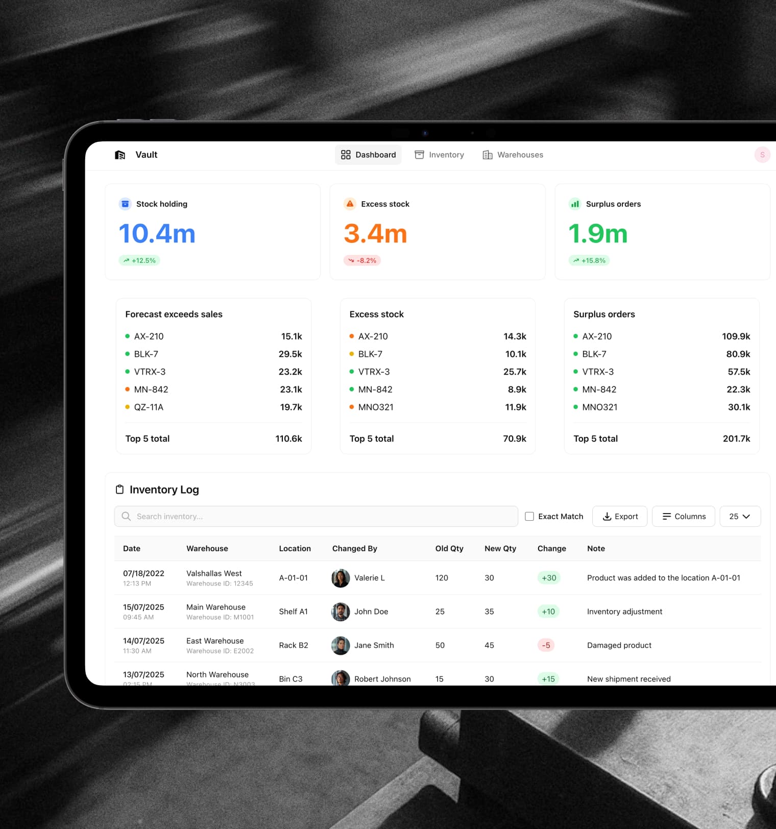Click the Surplus orders chart icon

[x=575, y=204]
